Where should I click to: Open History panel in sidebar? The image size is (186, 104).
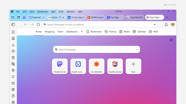click(x=13, y=51)
